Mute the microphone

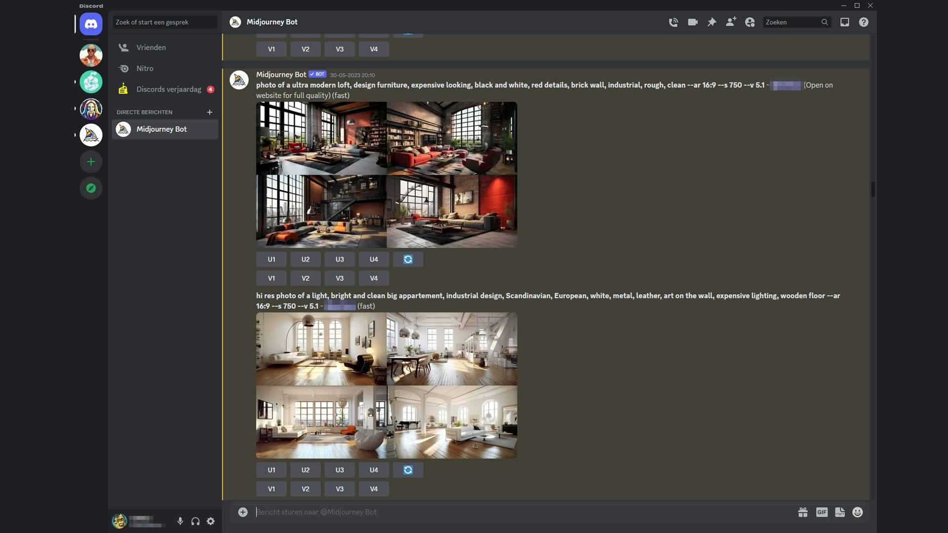click(180, 521)
